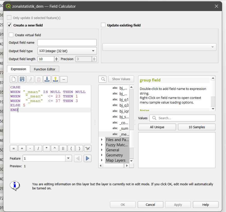Screen dimensions: 226x212
Task: Uncheck Create a new field
Action: [10, 25]
